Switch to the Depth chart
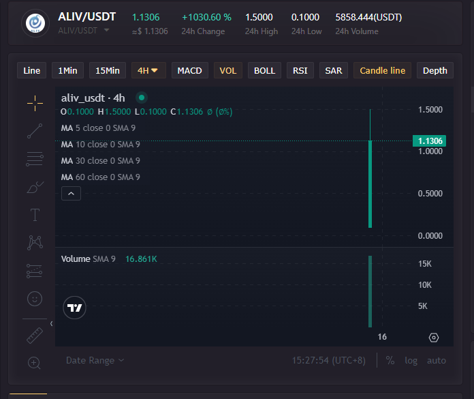The width and height of the screenshot is (474, 399). [x=435, y=70]
